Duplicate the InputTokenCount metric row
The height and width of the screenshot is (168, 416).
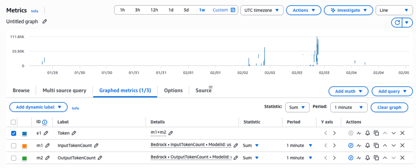click(376, 145)
